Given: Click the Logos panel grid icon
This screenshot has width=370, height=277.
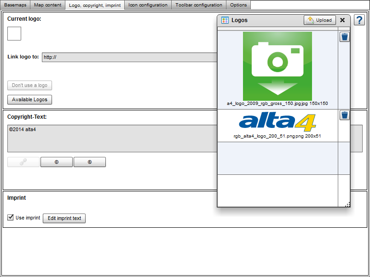Looking at the screenshot, I should pyautogui.click(x=225, y=20).
